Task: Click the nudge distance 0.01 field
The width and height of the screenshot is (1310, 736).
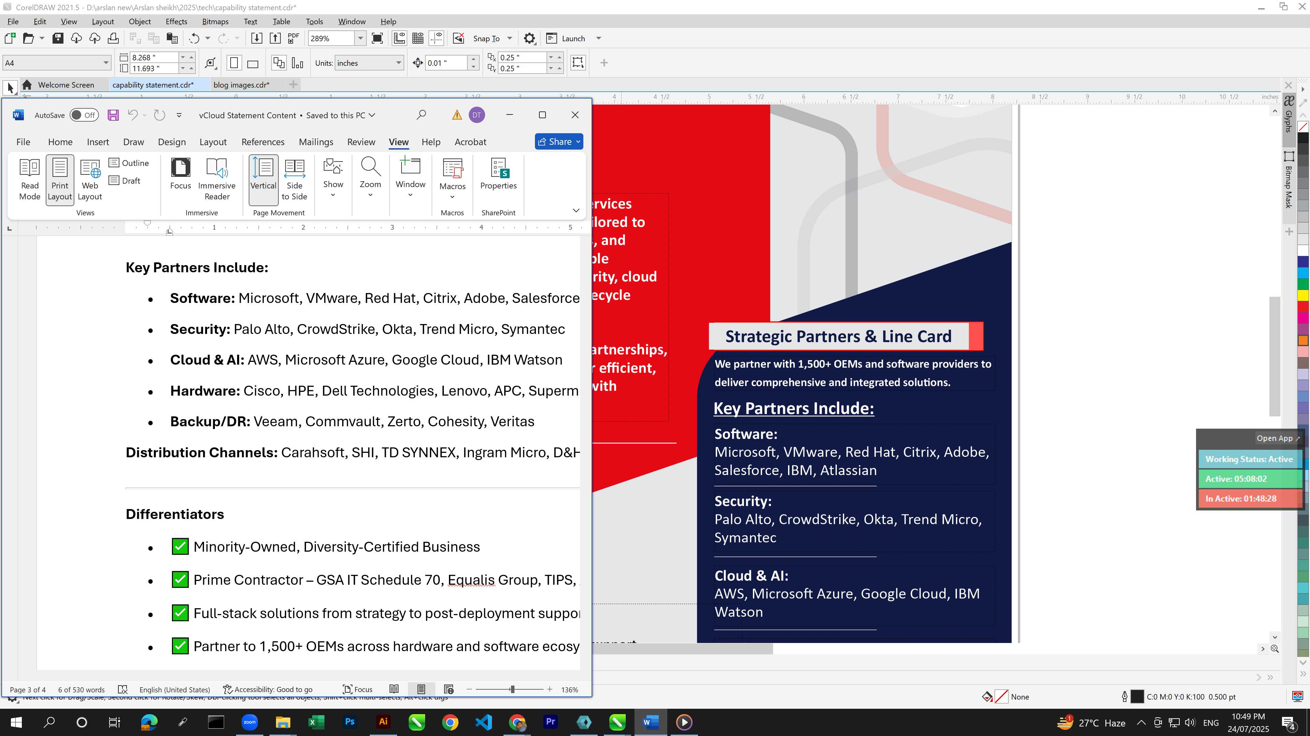Action: click(446, 63)
